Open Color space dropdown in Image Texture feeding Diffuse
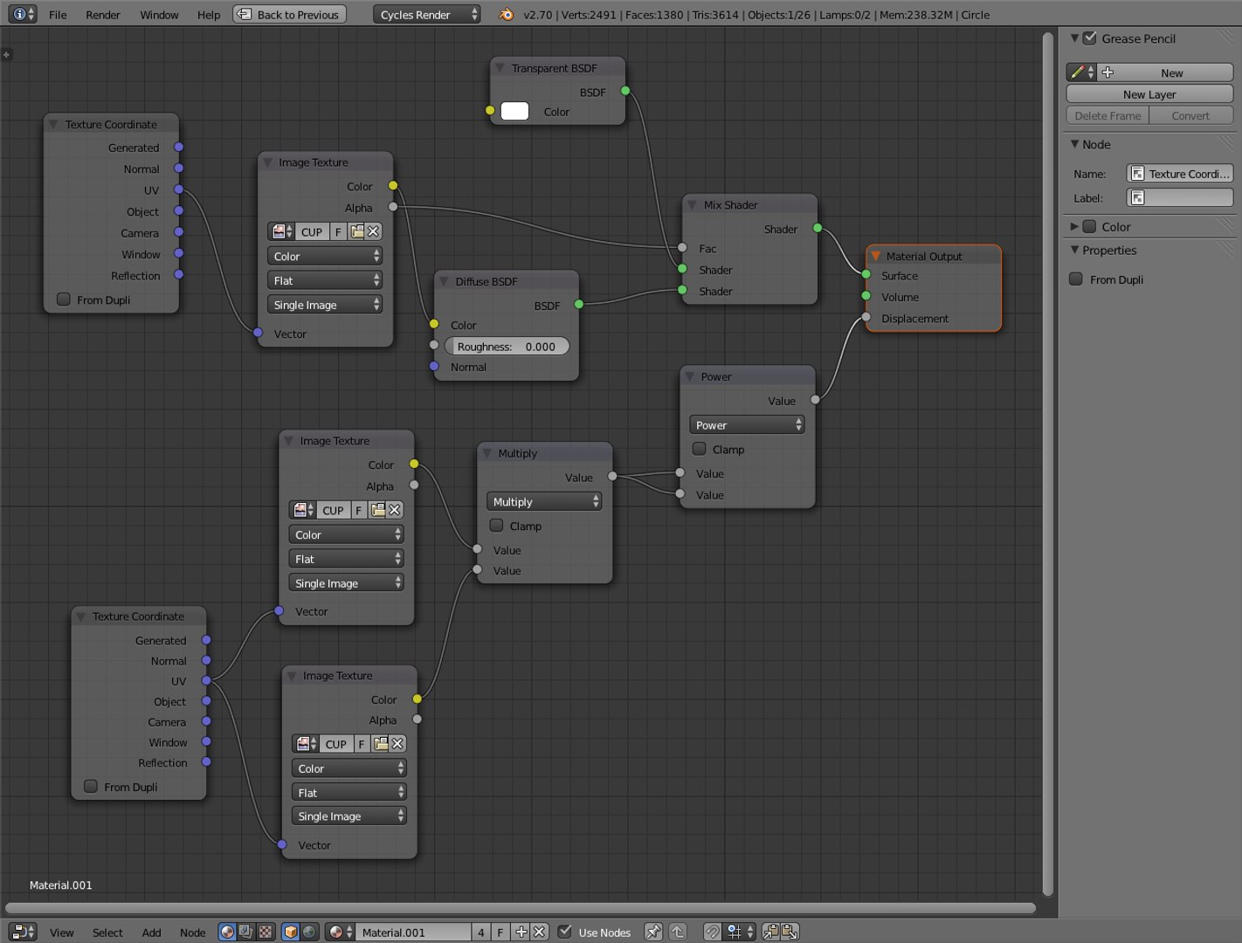This screenshot has width=1242, height=943. pyautogui.click(x=325, y=256)
